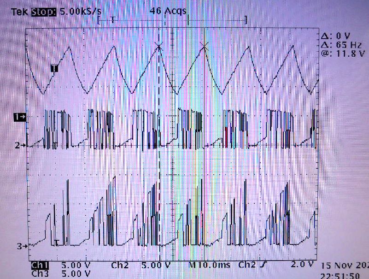Click the highlighted Stop acquisition status
This screenshot has height=279, width=369.
tap(44, 12)
